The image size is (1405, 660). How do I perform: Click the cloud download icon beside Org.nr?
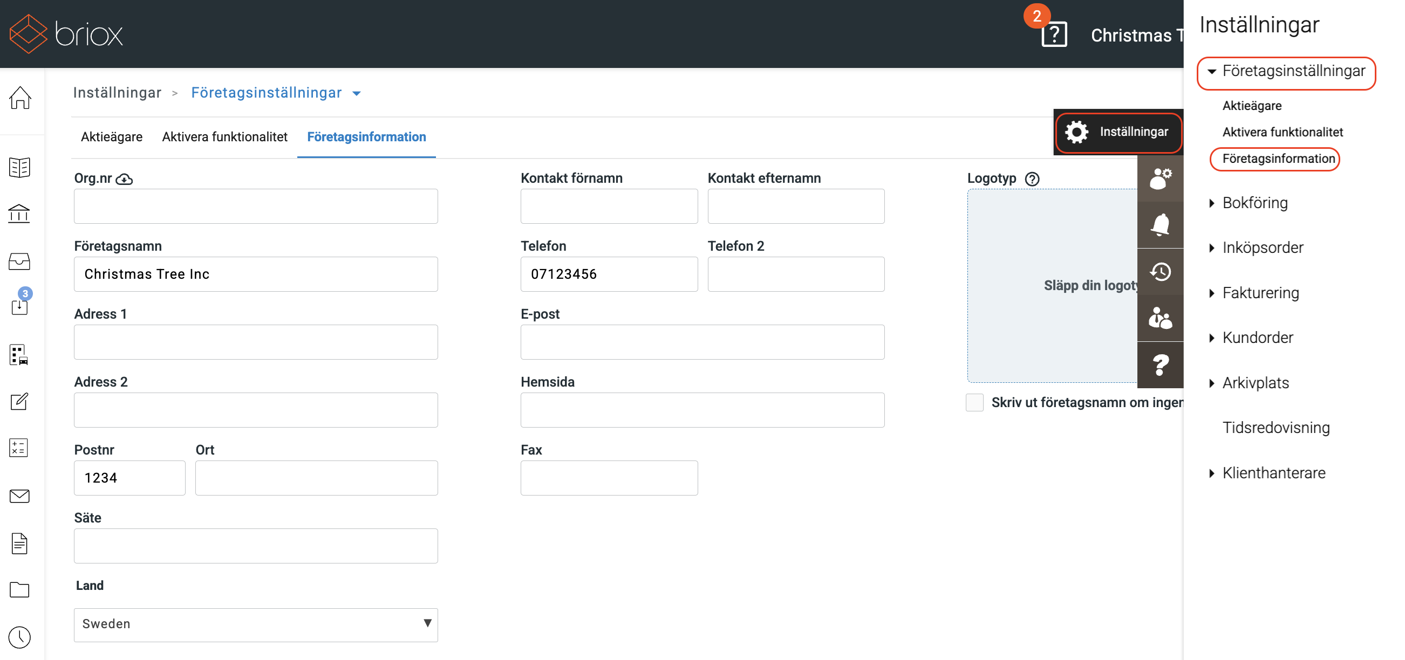pos(124,179)
